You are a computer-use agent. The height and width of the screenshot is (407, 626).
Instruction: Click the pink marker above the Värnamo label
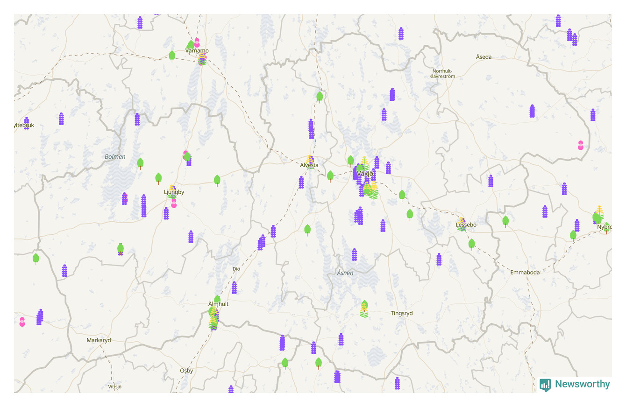pos(197,42)
